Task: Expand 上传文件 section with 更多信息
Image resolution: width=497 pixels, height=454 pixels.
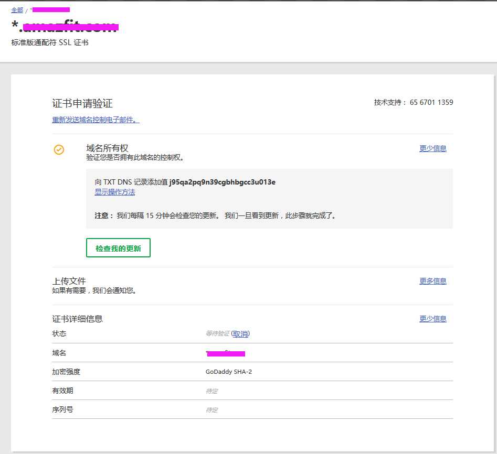Action: coord(432,281)
